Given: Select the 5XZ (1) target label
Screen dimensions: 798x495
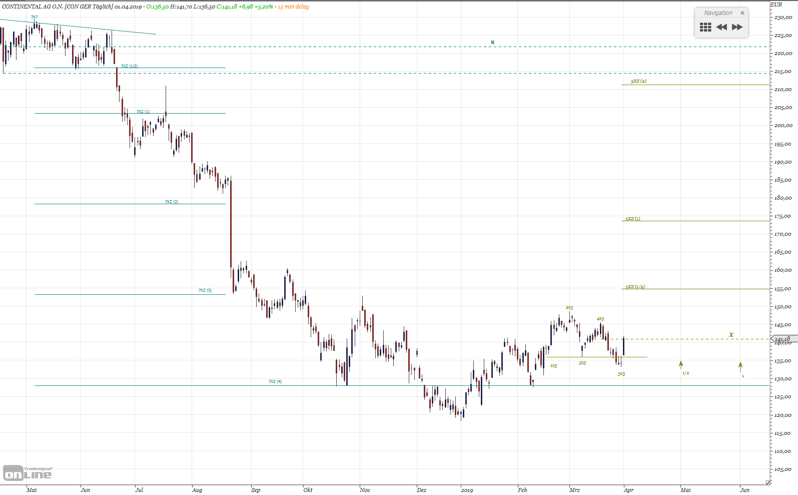Looking at the screenshot, I should pos(632,219).
